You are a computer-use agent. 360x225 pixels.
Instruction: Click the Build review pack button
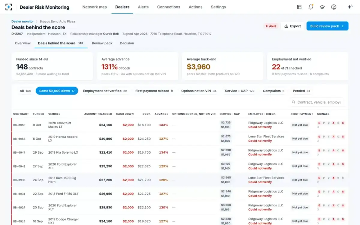(x=327, y=26)
